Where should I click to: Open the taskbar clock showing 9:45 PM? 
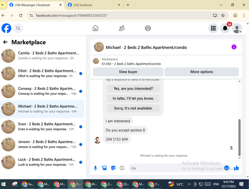(x=229, y=184)
